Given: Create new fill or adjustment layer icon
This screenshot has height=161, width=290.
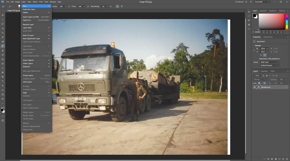Looking at the screenshot, I should tap(276, 159).
